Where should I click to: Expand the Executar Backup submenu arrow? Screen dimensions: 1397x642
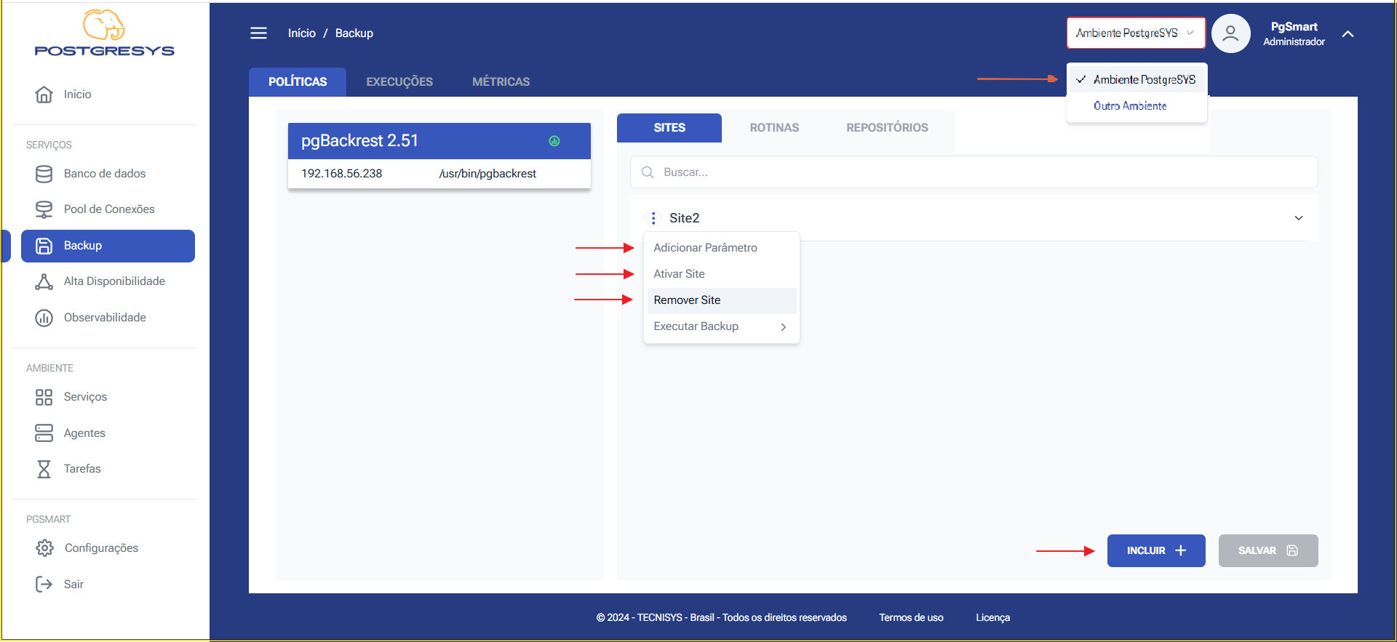tap(784, 327)
